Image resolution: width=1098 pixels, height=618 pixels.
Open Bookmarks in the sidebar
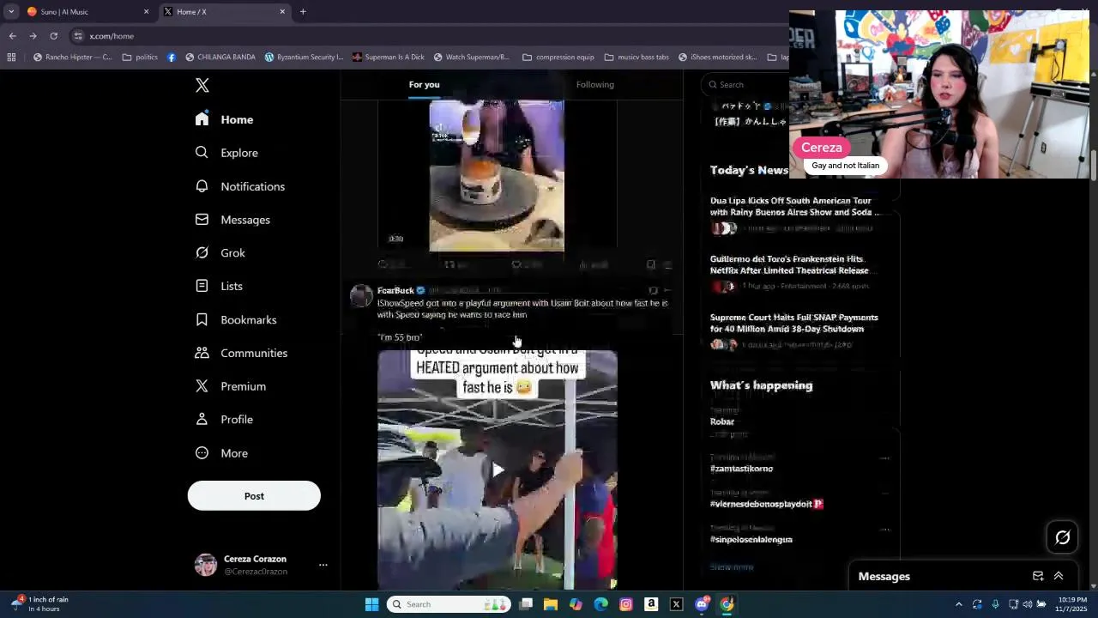coord(235,319)
